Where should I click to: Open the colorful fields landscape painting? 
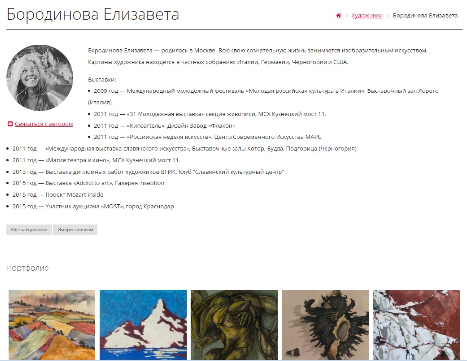52,325
